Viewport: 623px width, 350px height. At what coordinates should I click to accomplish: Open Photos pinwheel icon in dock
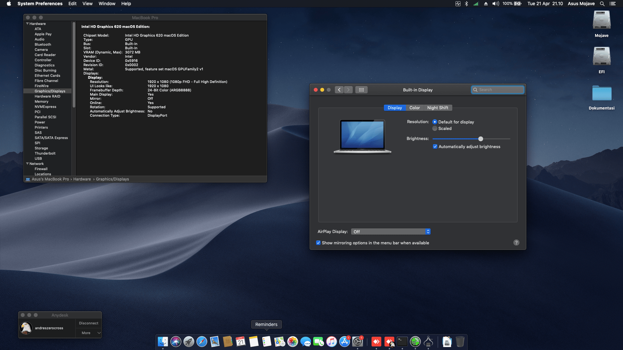point(293,342)
